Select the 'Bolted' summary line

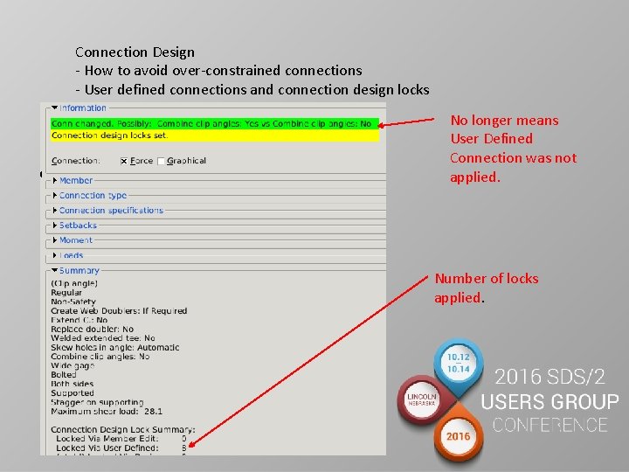(x=64, y=374)
